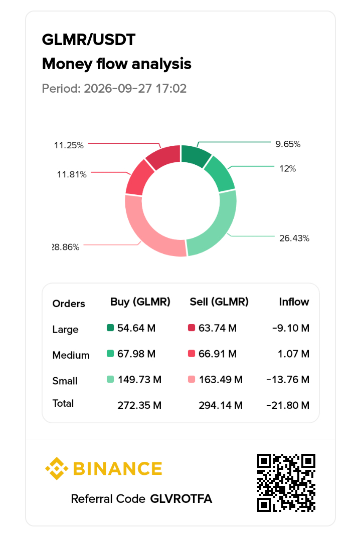This screenshot has width=361, height=537.
Task: Click the Total inflow value -21.80 M
Action: coord(288,405)
